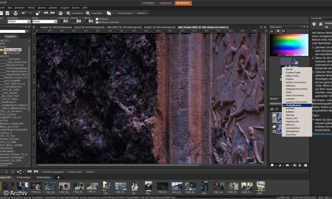Hide the top layer via eye icon
Viewport: 332px width, 199px height.
(274, 120)
